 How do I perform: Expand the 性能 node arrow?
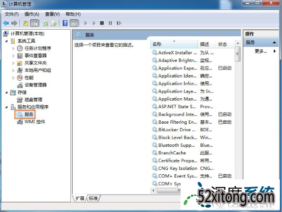tap(13, 78)
